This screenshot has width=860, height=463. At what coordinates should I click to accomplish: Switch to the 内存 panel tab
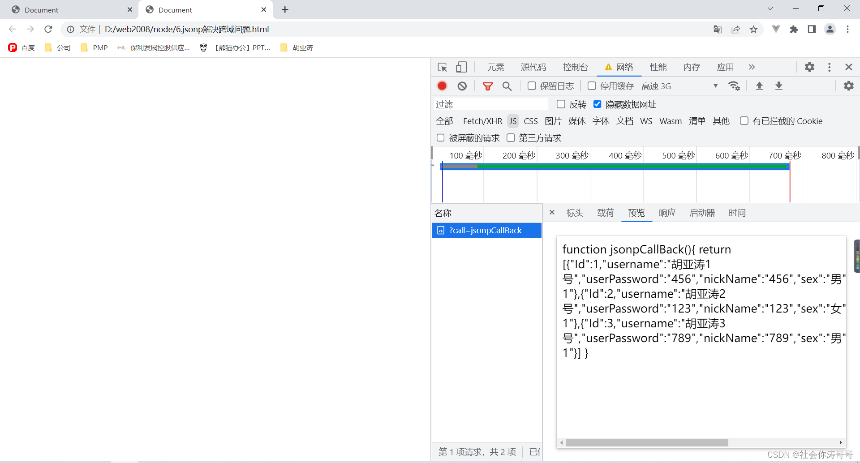[692, 67]
